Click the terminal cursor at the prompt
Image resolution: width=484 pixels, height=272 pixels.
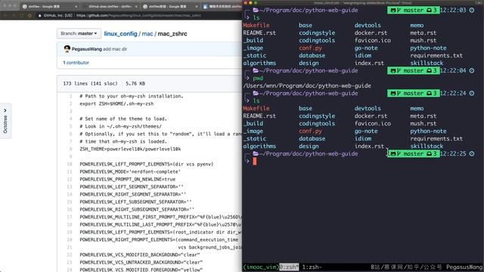(x=255, y=161)
